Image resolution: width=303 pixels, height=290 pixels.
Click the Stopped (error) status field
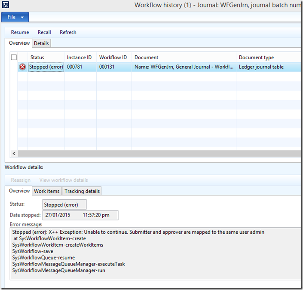coord(64,205)
